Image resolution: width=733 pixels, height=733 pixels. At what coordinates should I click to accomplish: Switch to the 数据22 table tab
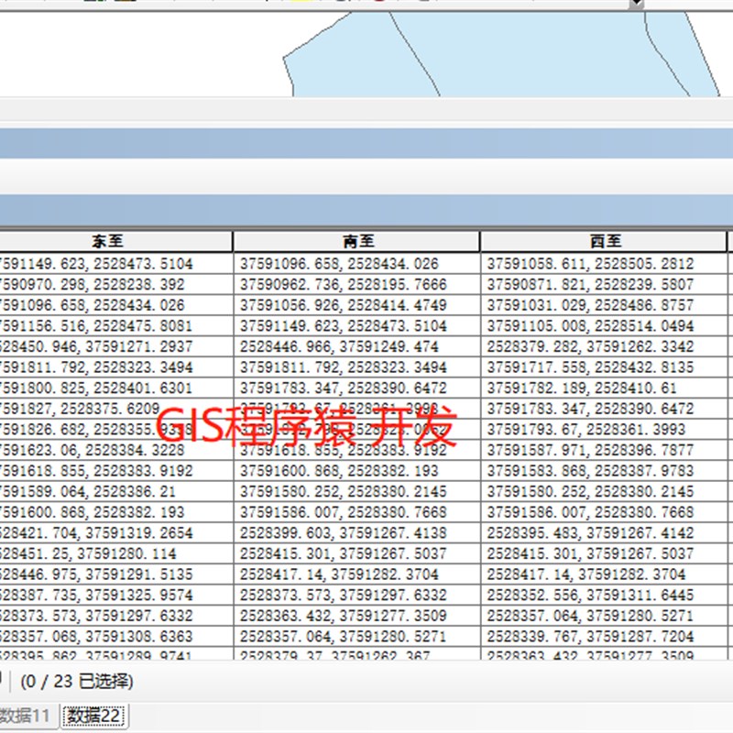(93, 716)
